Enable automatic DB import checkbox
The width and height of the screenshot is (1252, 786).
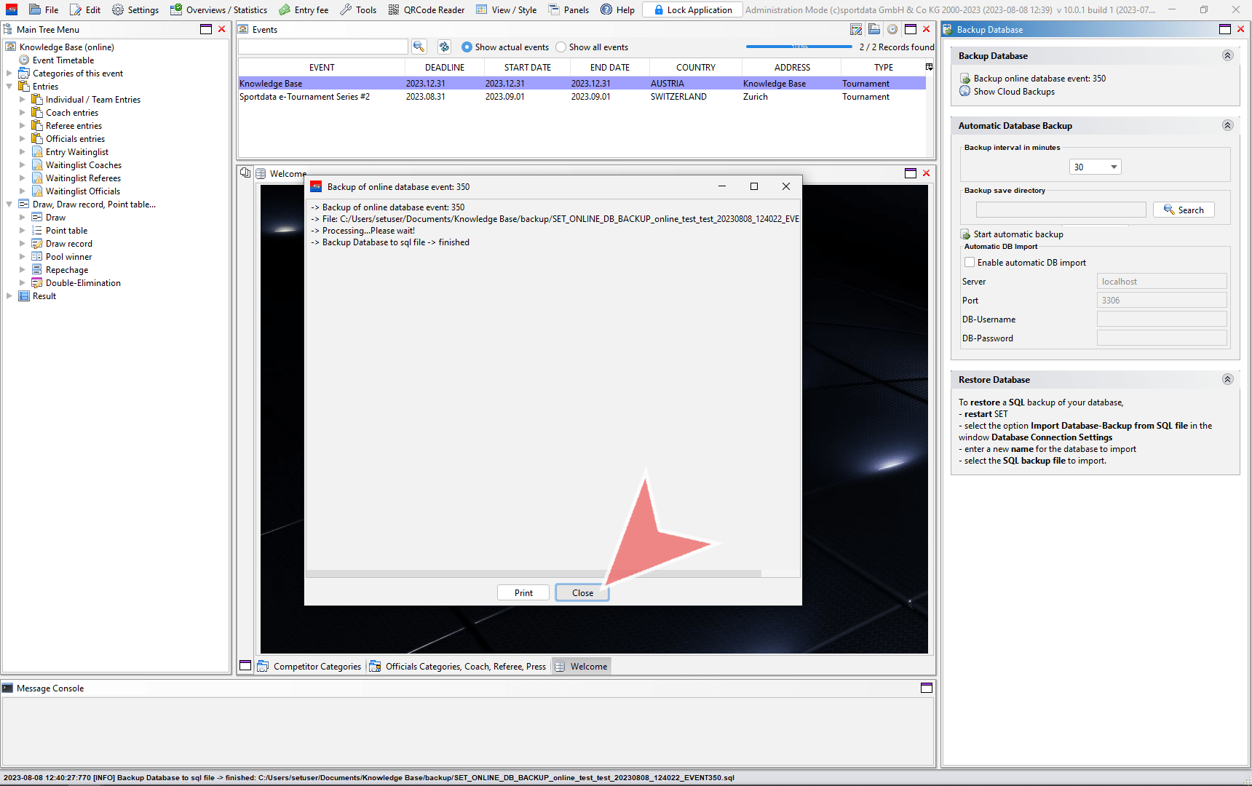pos(970,263)
